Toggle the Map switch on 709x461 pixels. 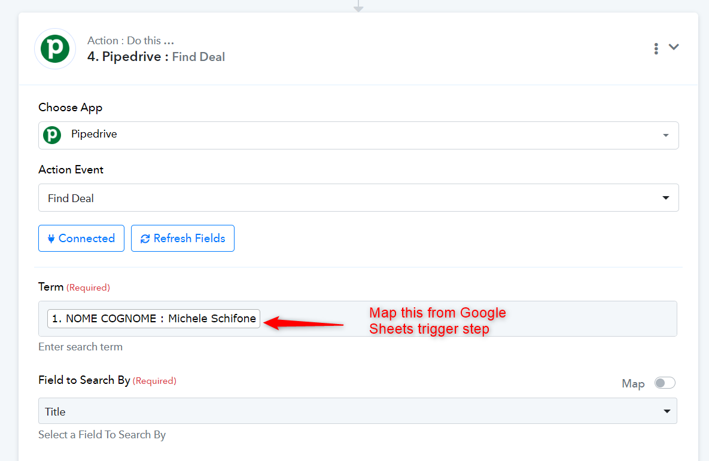click(665, 383)
